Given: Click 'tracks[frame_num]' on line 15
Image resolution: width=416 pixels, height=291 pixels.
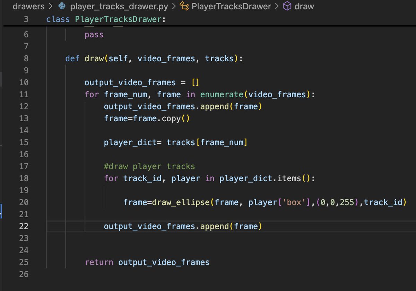Looking at the screenshot, I should pyautogui.click(x=207, y=142).
